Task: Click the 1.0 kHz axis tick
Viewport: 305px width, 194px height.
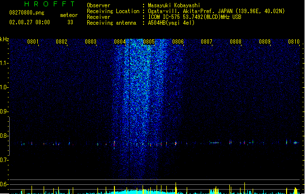Action: [x=4, y=87]
